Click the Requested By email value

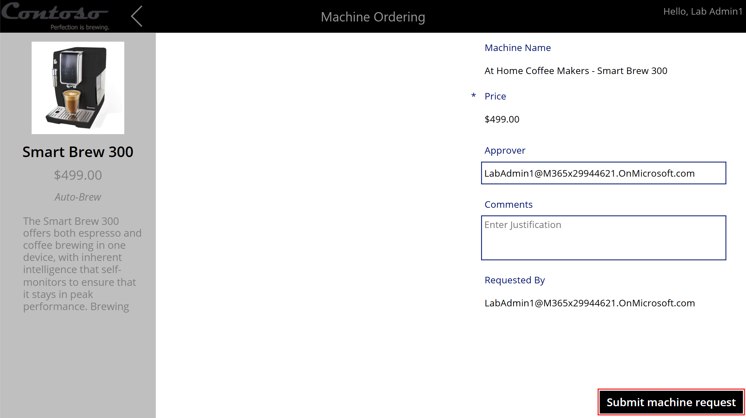point(589,303)
